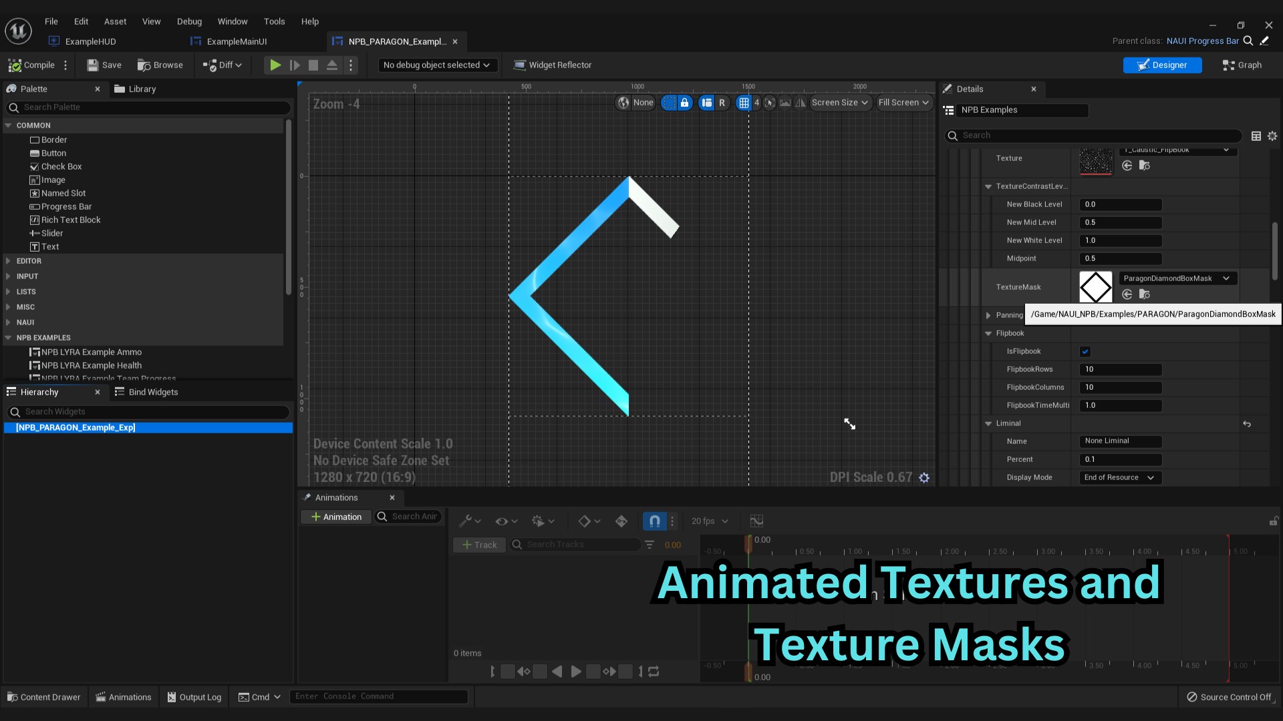Click the Display Mode End of Resource control
The height and width of the screenshot is (721, 1283).
coord(1120,477)
